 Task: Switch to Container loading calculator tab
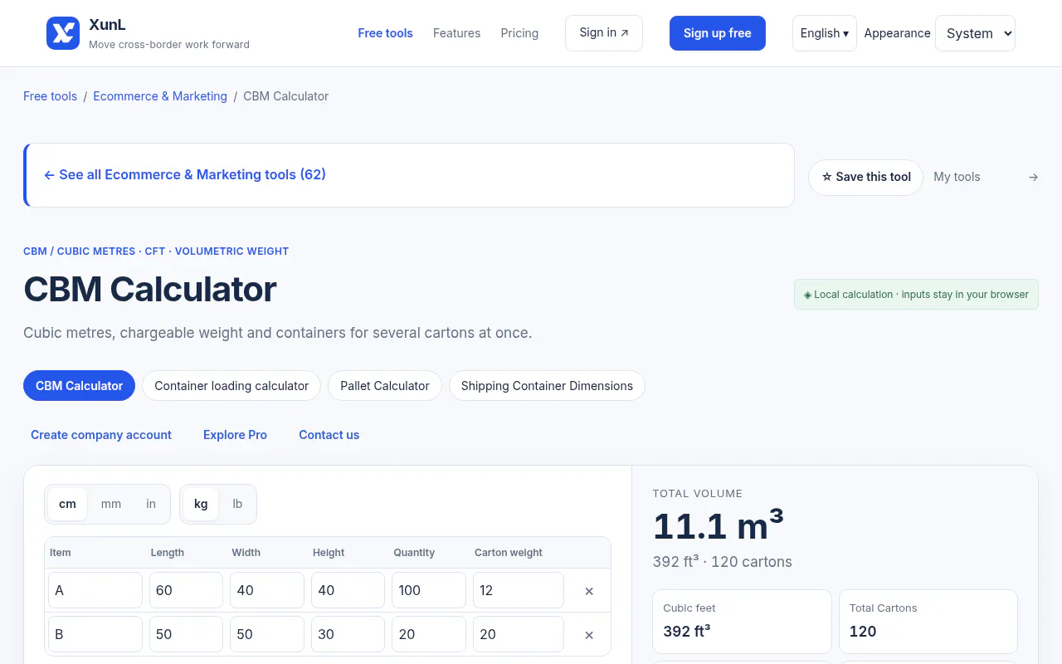point(231,385)
